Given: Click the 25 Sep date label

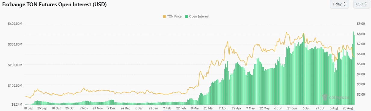Looking at the screenshot, I should click(42, 108).
